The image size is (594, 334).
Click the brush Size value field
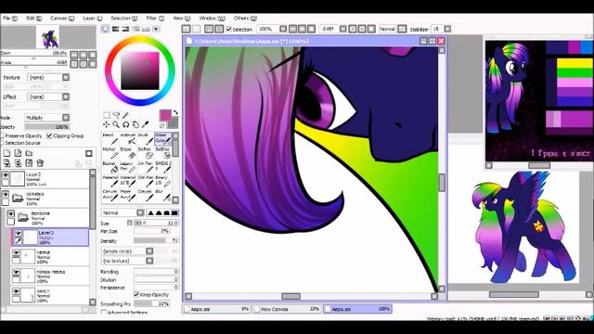(x=156, y=223)
